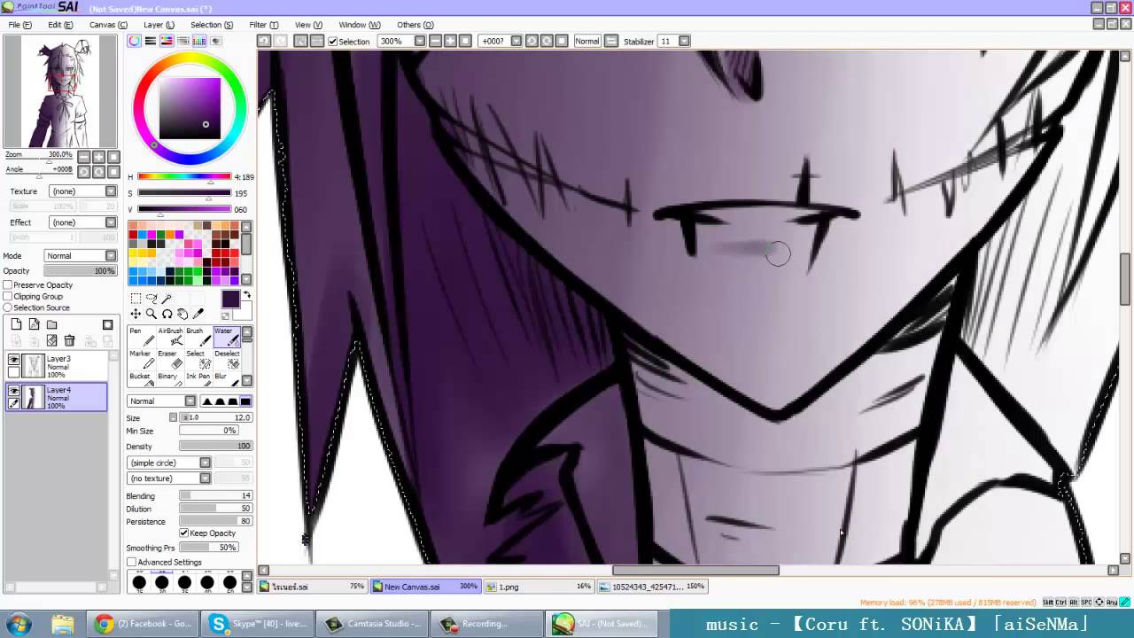1134x638 pixels.
Task: Click the Normal view mode button in toolbar
Action: (x=586, y=41)
